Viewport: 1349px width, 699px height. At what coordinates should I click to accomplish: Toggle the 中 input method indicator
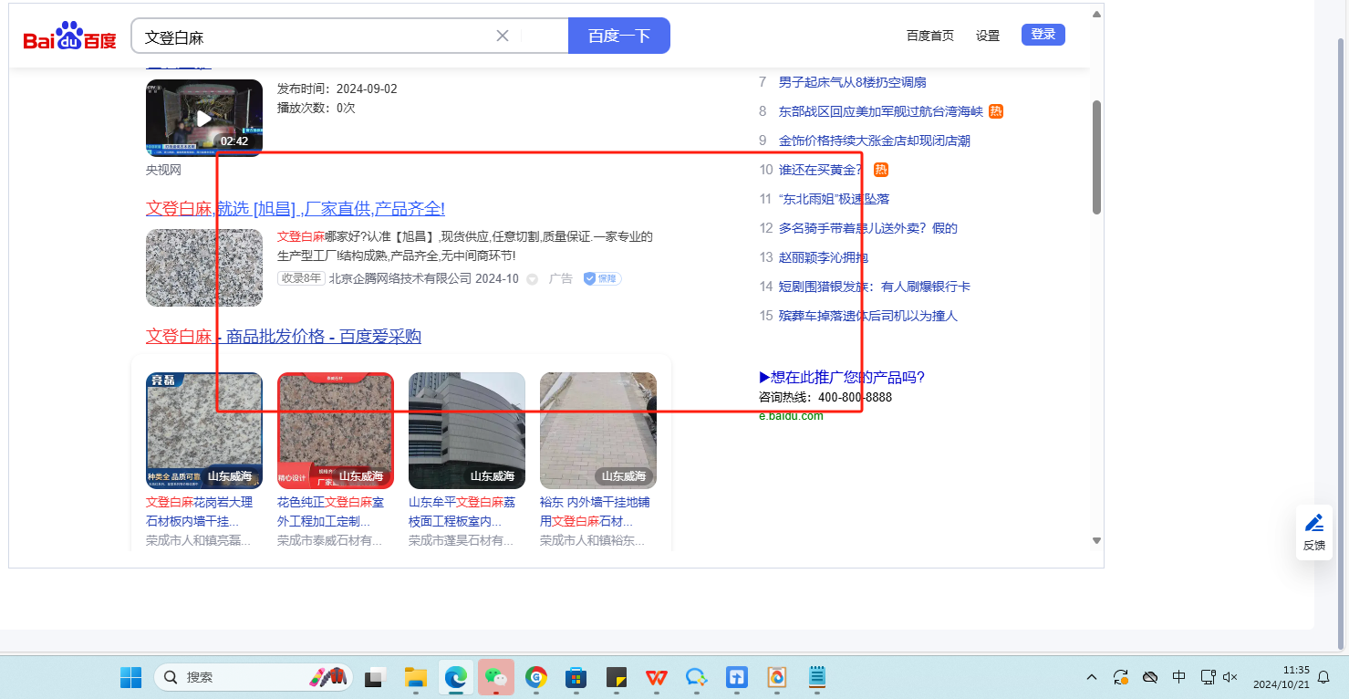tap(1178, 677)
